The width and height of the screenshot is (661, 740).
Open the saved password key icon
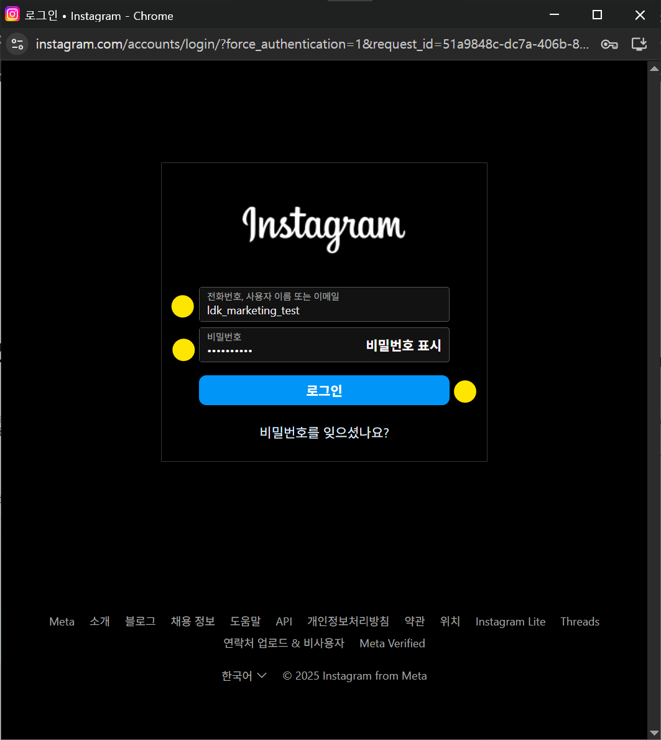click(609, 44)
